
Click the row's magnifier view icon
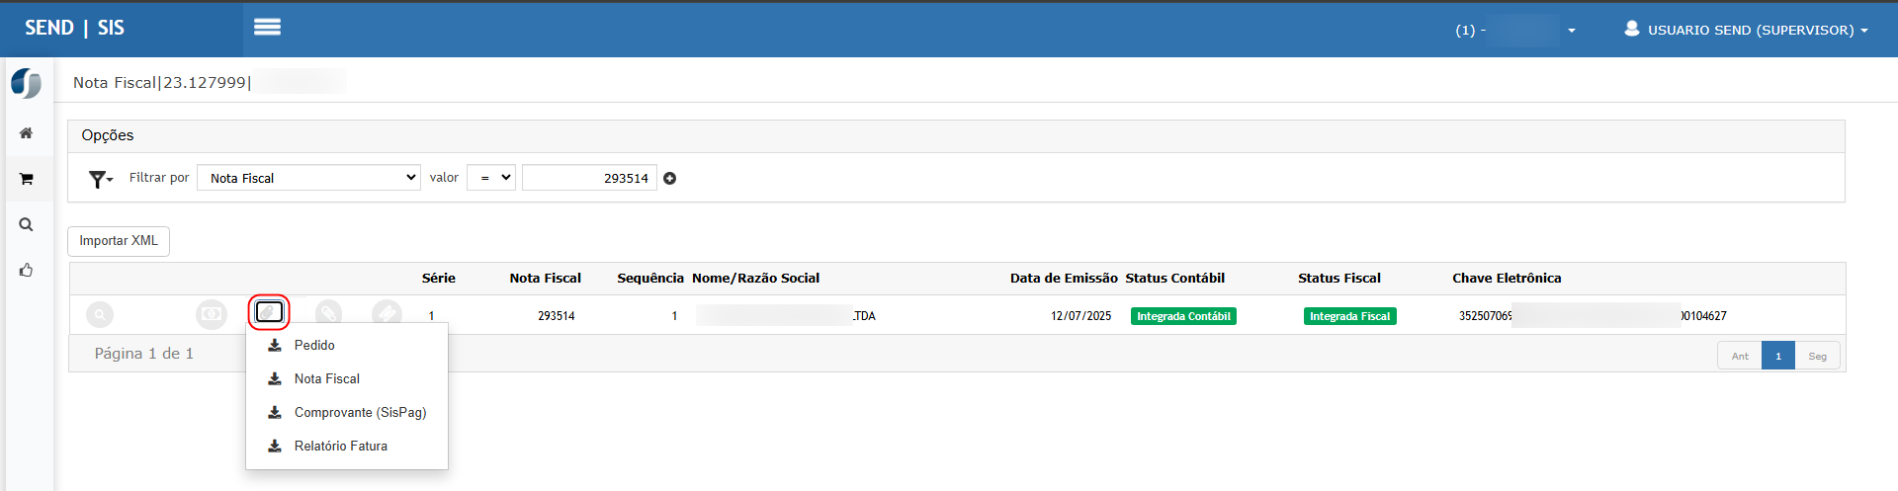(100, 314)
